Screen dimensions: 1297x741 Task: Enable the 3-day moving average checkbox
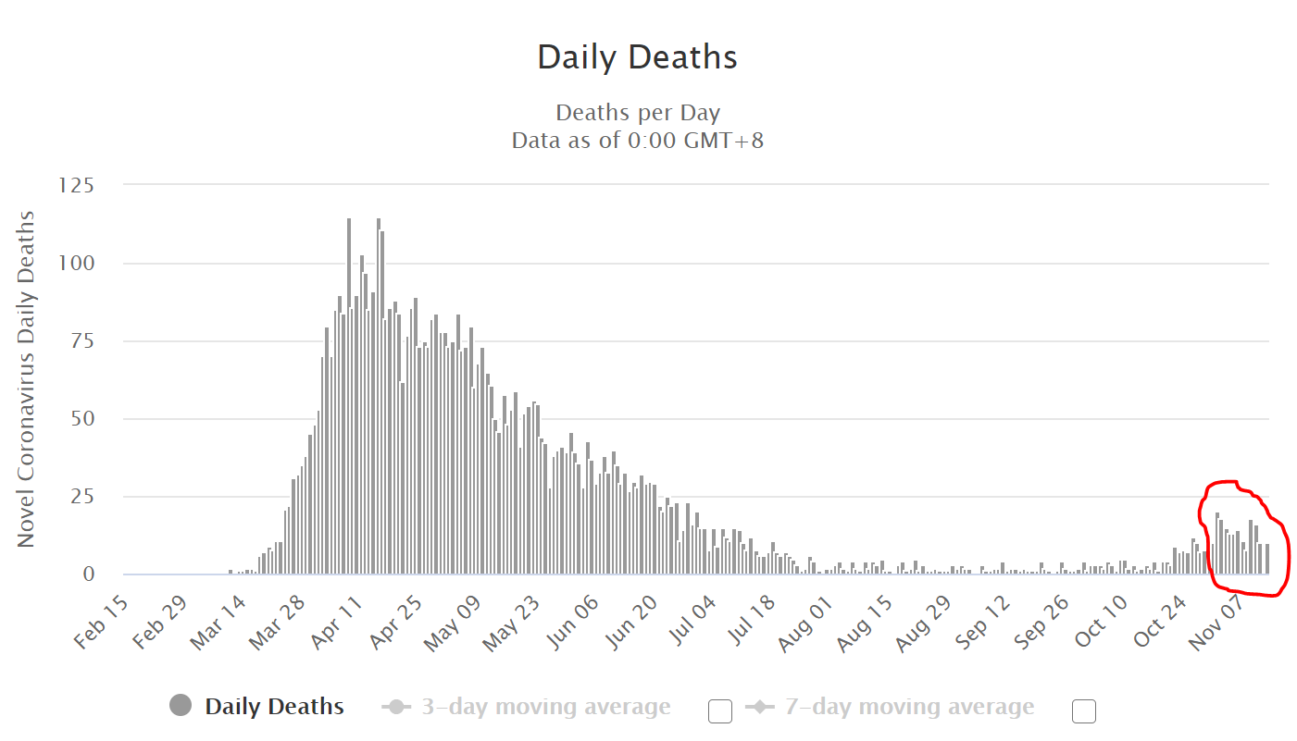click(x=720, y=710)
